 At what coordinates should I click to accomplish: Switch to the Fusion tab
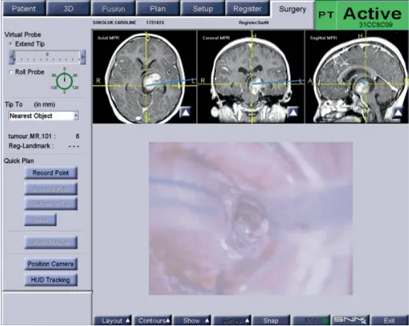(x=113, y=8)
